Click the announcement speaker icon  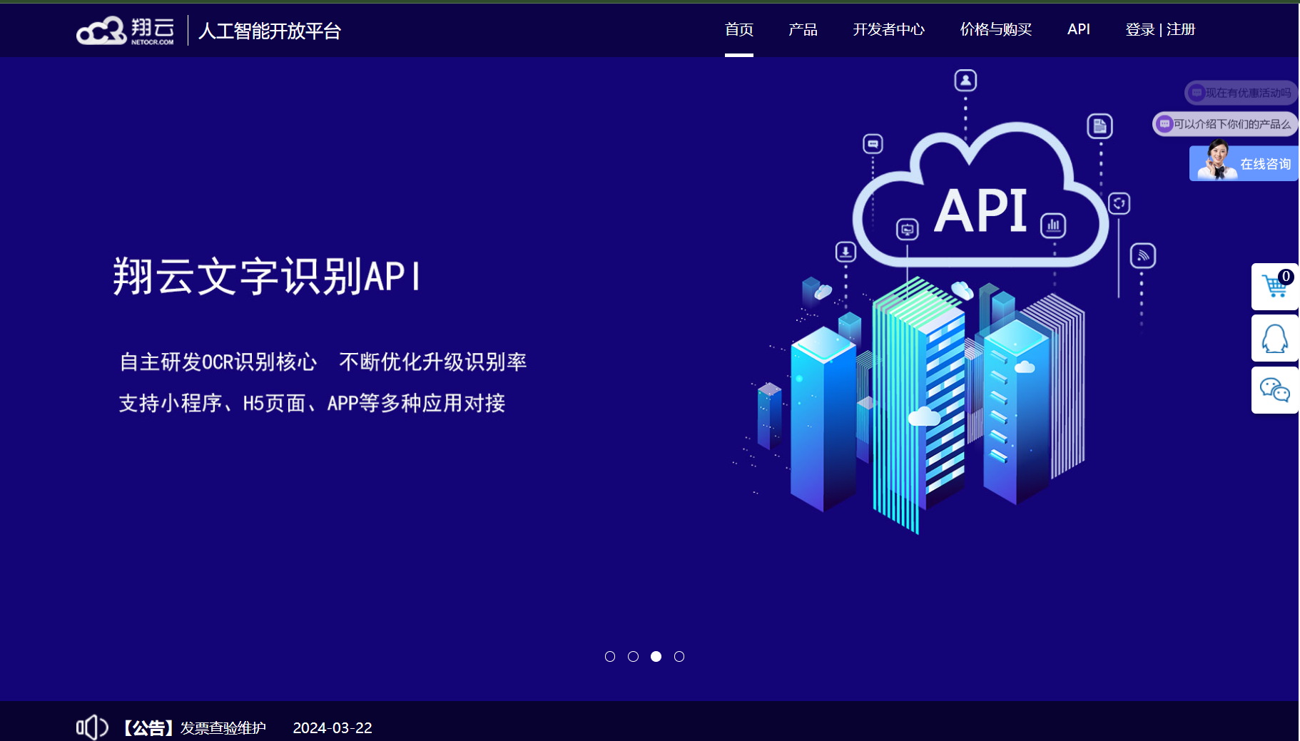tap(92, 727)
